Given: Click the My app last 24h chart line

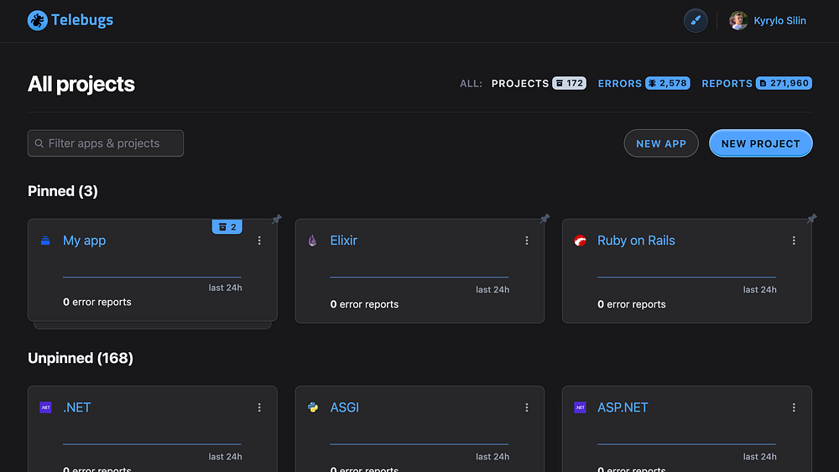Looking at the screenshot, I should pos(152,277).
